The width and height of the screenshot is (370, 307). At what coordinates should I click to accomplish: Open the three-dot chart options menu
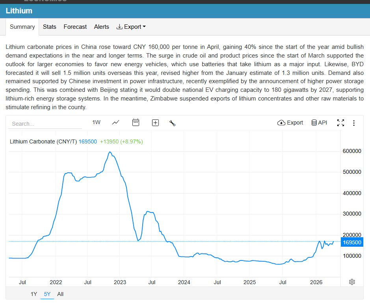pyautogui.click(x=354, y=123)
